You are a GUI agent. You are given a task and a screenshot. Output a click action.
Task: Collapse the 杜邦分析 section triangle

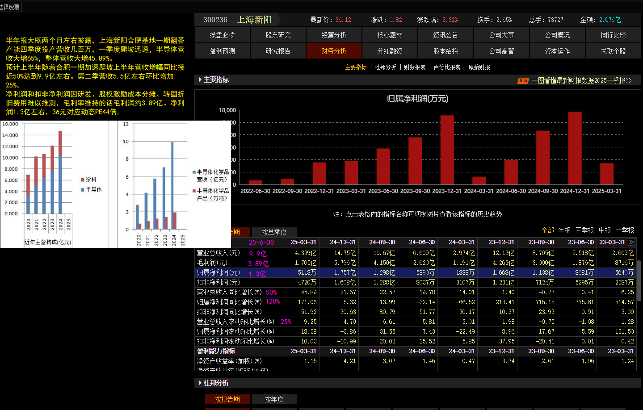(200, 383)
